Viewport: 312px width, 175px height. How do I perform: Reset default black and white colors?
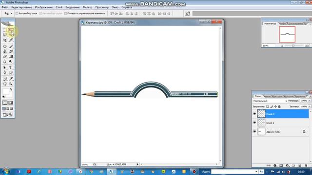(x=3, y=97)
